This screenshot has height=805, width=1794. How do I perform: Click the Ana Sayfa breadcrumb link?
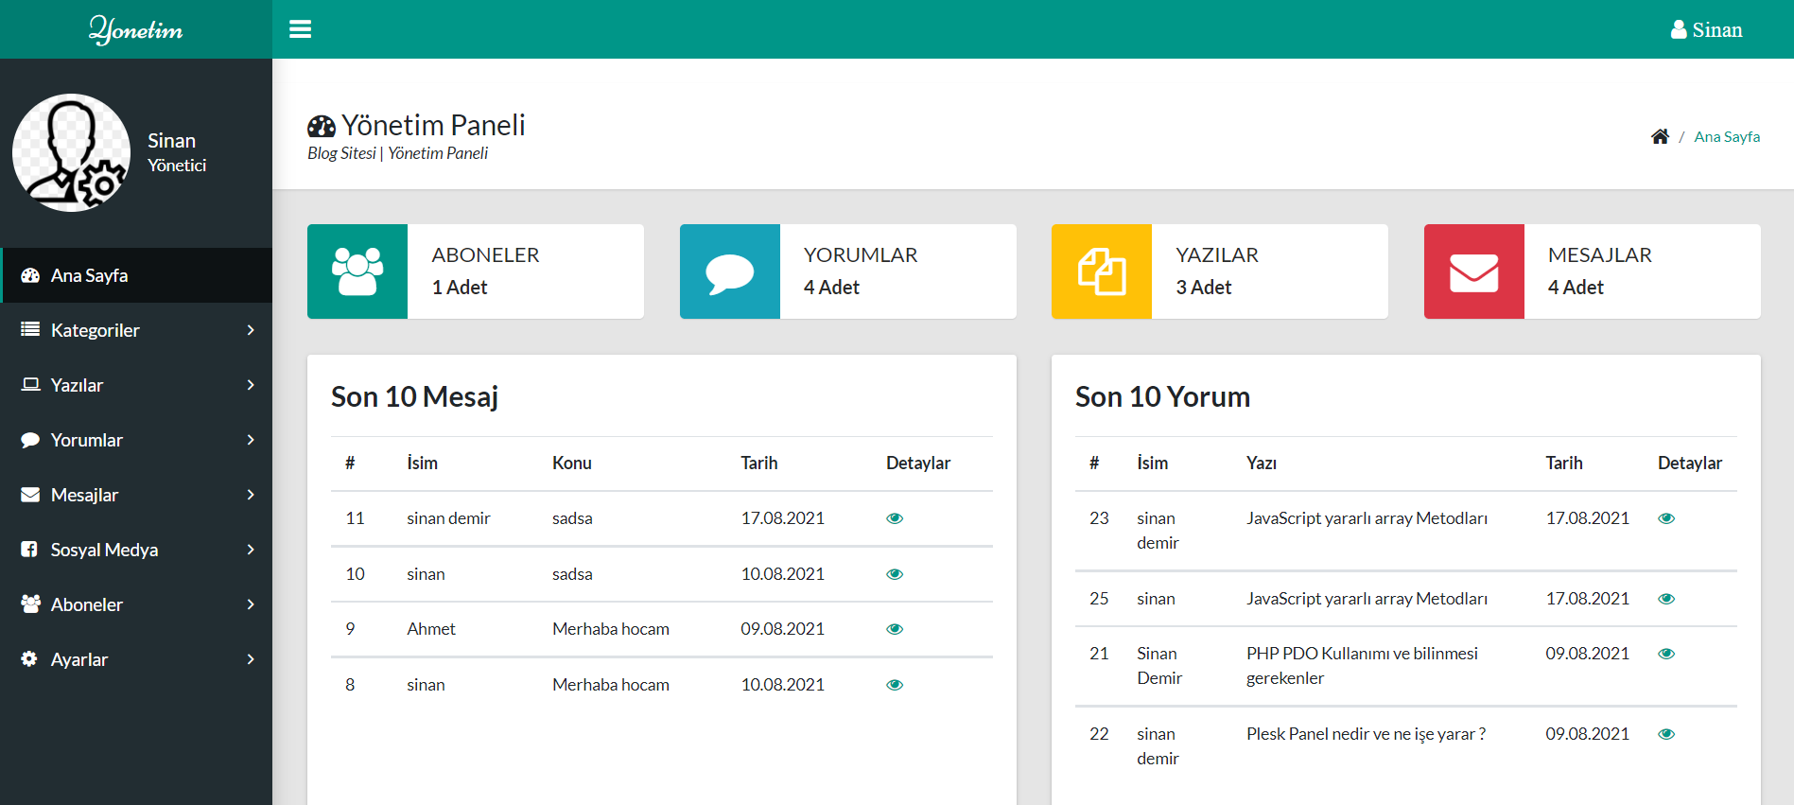pyautogui.click(x=1727, y=137)
